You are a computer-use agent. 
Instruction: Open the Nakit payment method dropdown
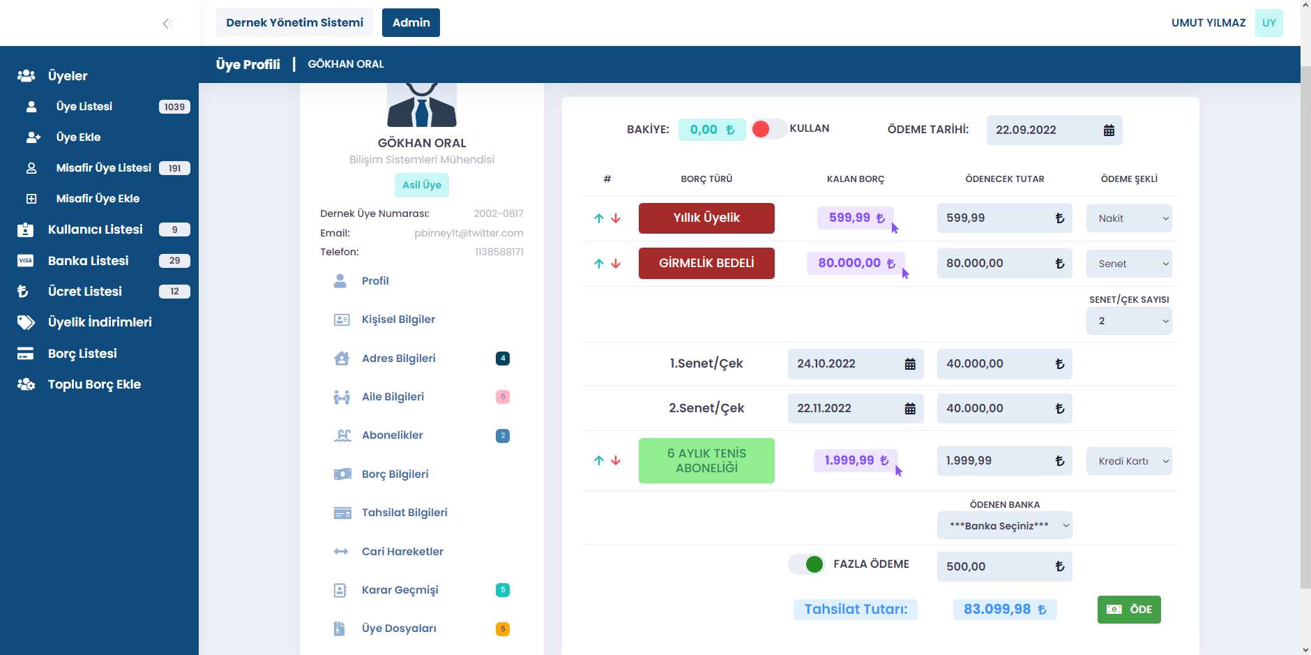tap(1128, 218)
